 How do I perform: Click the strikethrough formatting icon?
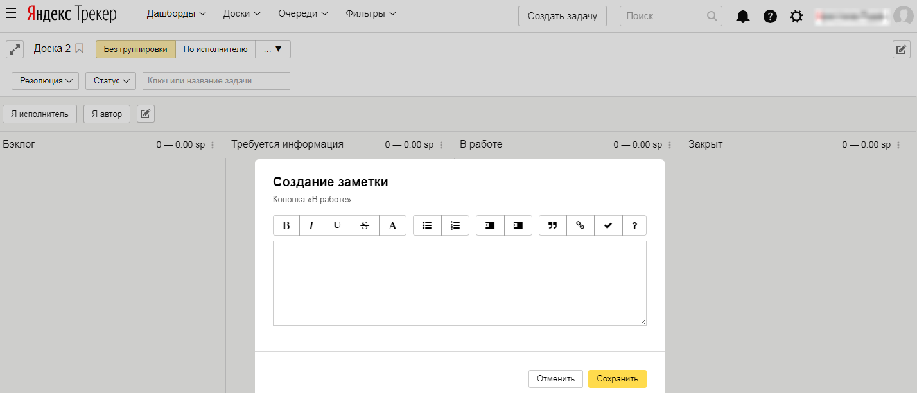tap(365, 225)
